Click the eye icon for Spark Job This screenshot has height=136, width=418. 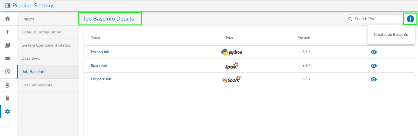pos(374,66)
